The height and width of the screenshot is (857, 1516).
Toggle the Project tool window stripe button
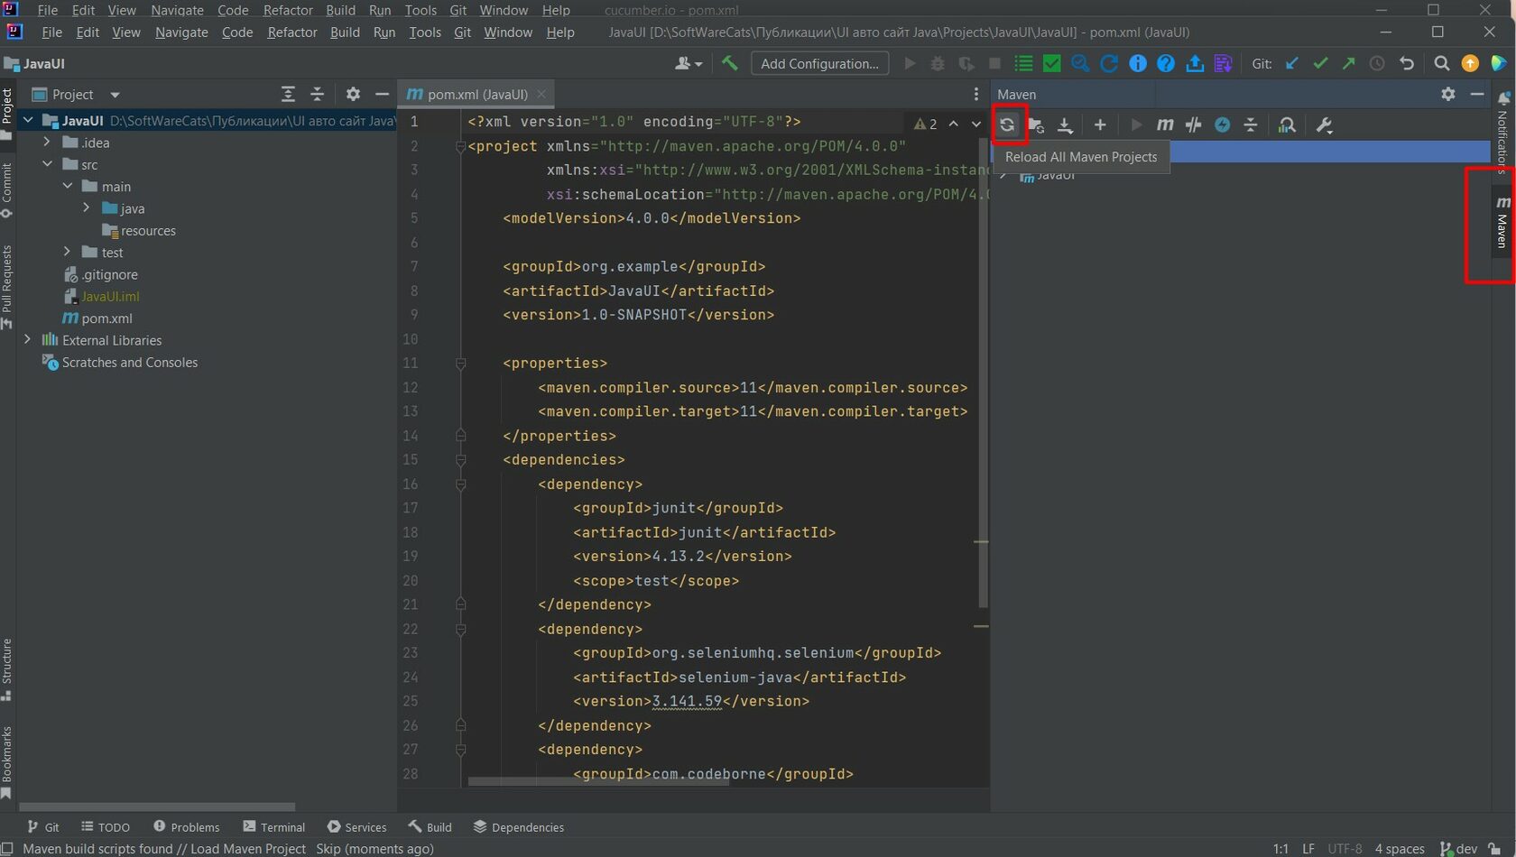(7, 114)
